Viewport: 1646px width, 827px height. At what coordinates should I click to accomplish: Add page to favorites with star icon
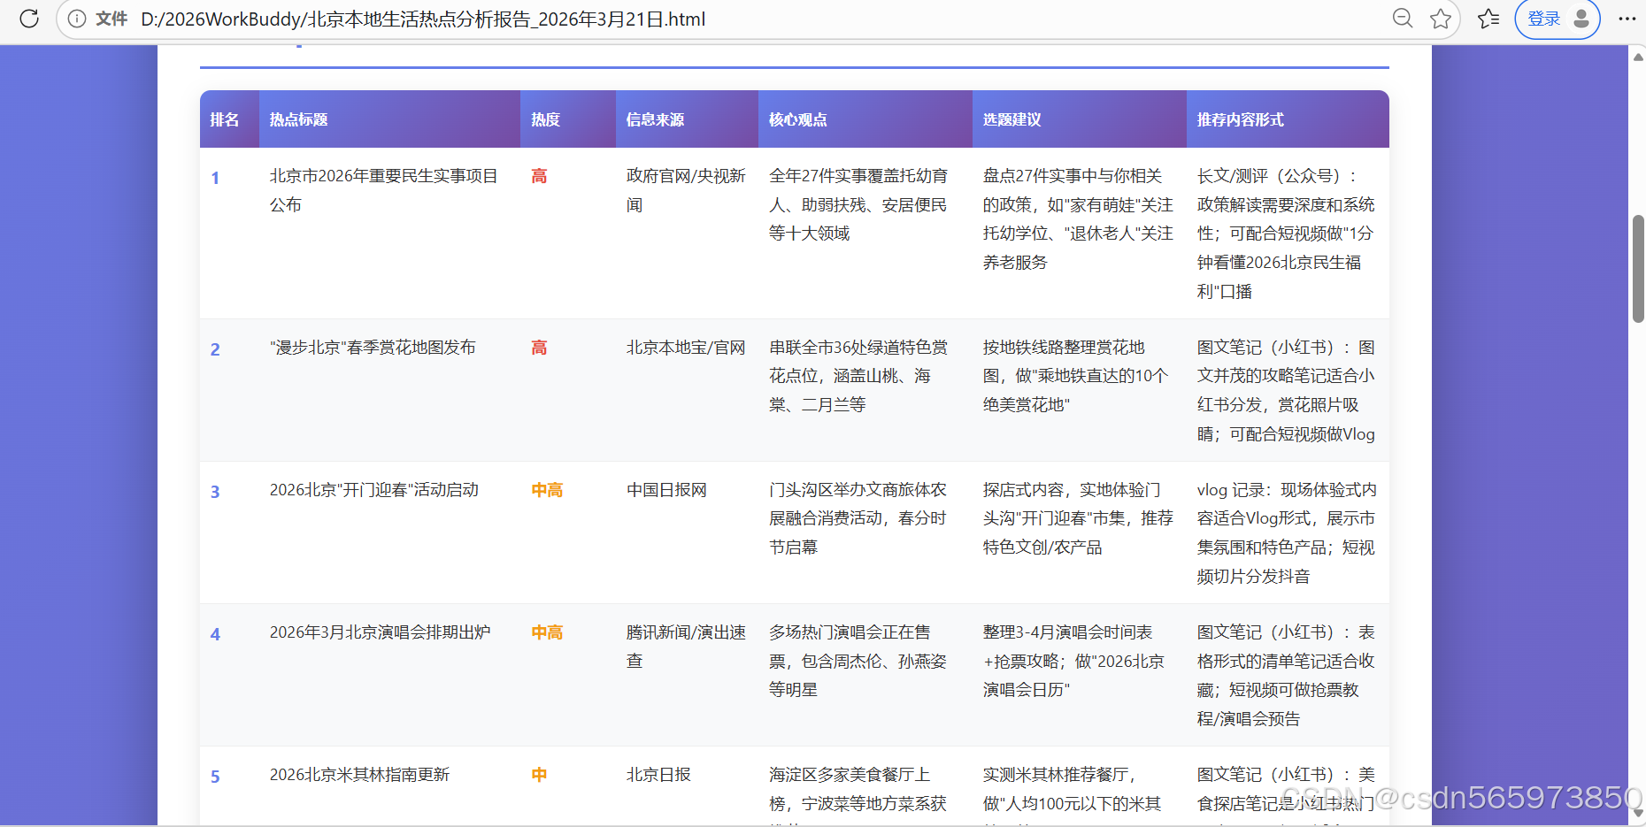1441,19
